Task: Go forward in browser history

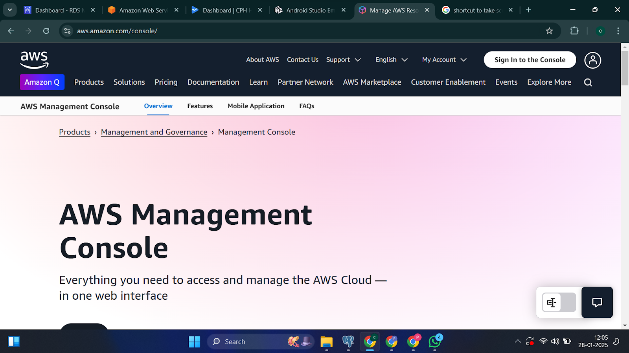Action: [28, 31]
